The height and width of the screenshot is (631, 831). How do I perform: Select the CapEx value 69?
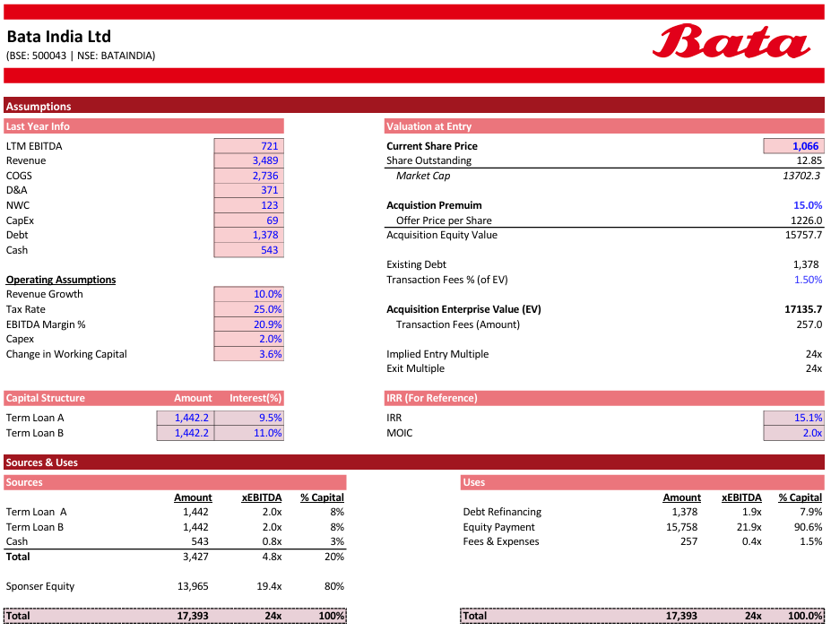(x=249, y=220)
